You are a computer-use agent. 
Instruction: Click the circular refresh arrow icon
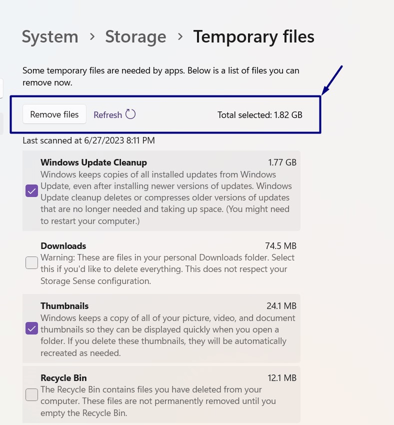[x=130, y=114]
